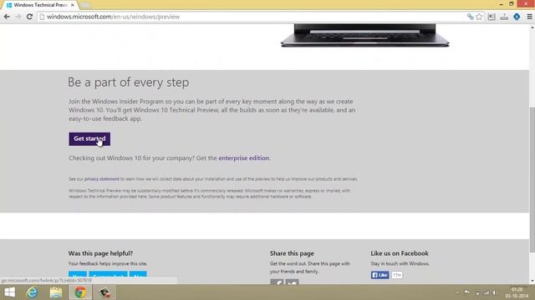This screenshot has height=300, width=535.
Task: Click the Facebook like count box
Action: [396, 275]
